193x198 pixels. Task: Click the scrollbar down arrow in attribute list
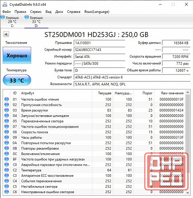(188, 193)
